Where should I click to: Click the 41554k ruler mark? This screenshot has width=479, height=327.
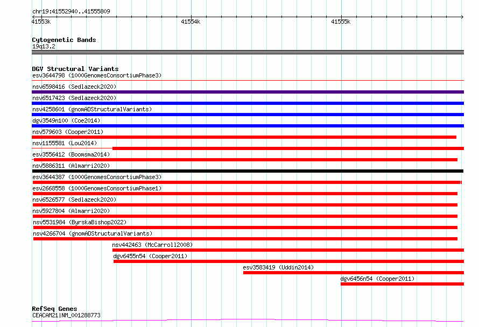click(x=191, y=22)
